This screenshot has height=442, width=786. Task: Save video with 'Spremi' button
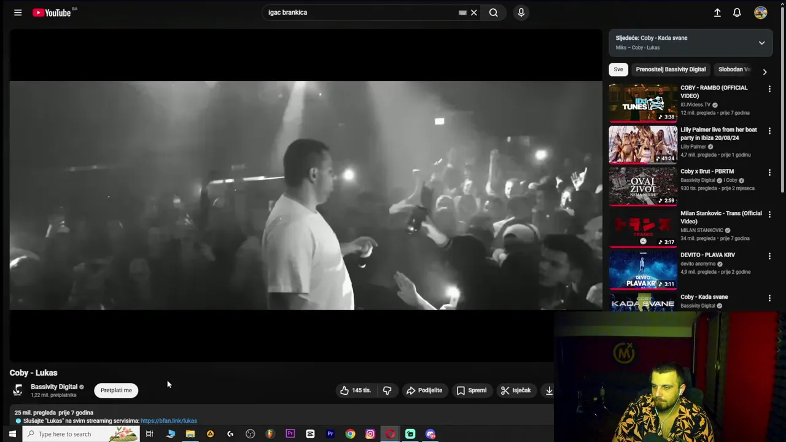472,390
